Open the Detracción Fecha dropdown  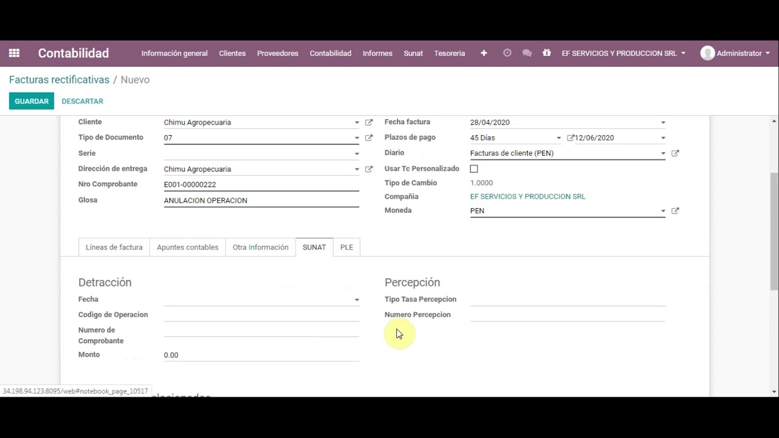click(x=357, y=300)
